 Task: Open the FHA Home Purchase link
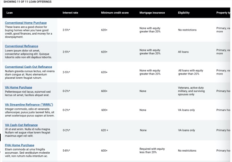point(19,145)
